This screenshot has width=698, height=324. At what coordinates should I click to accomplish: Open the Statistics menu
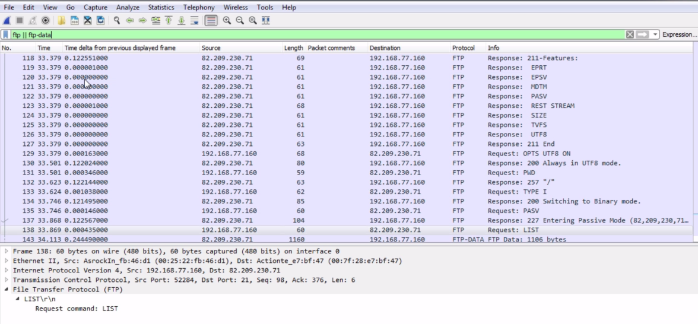(x=161, y=7)
